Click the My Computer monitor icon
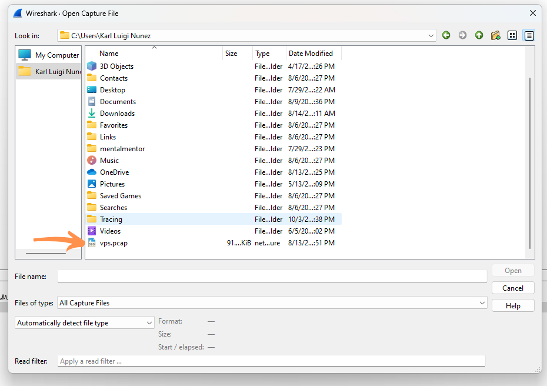547x386 pixels. tap(25, 55)
